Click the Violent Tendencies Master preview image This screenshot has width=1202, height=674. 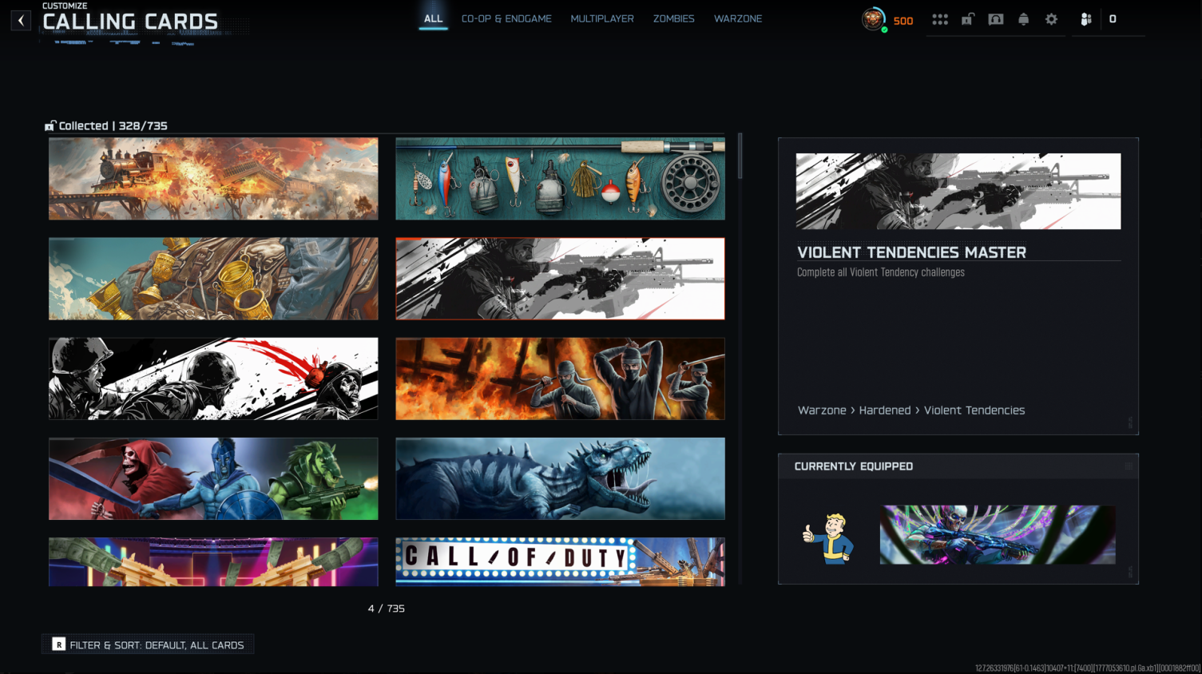click(x=958, y=191)
